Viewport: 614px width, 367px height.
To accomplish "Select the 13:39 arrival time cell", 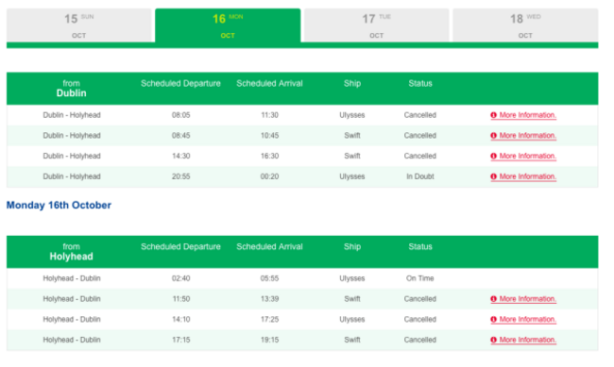I will (269, 299).
